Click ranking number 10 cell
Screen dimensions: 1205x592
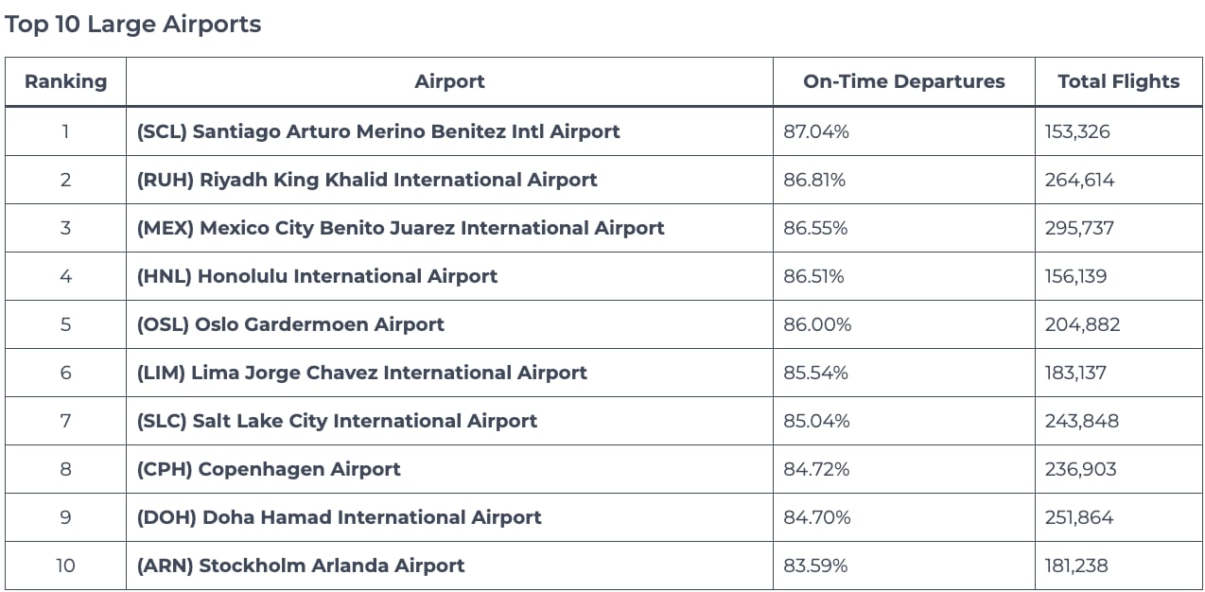[65, 566]
